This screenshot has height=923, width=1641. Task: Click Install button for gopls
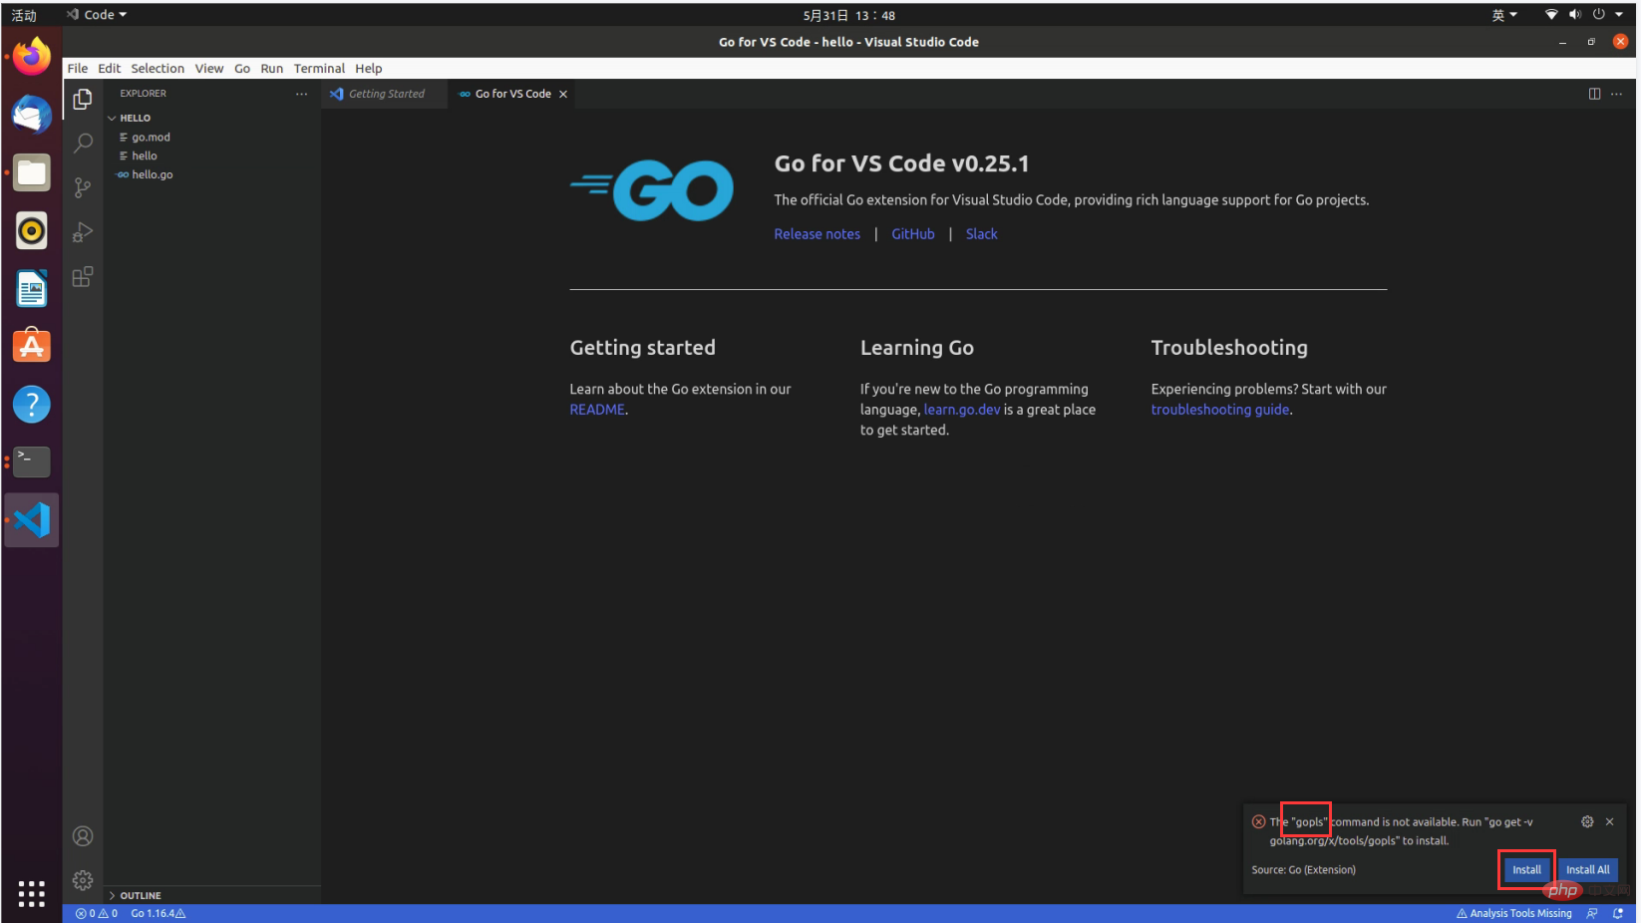pyautogui.click(x=1526, y=870)
